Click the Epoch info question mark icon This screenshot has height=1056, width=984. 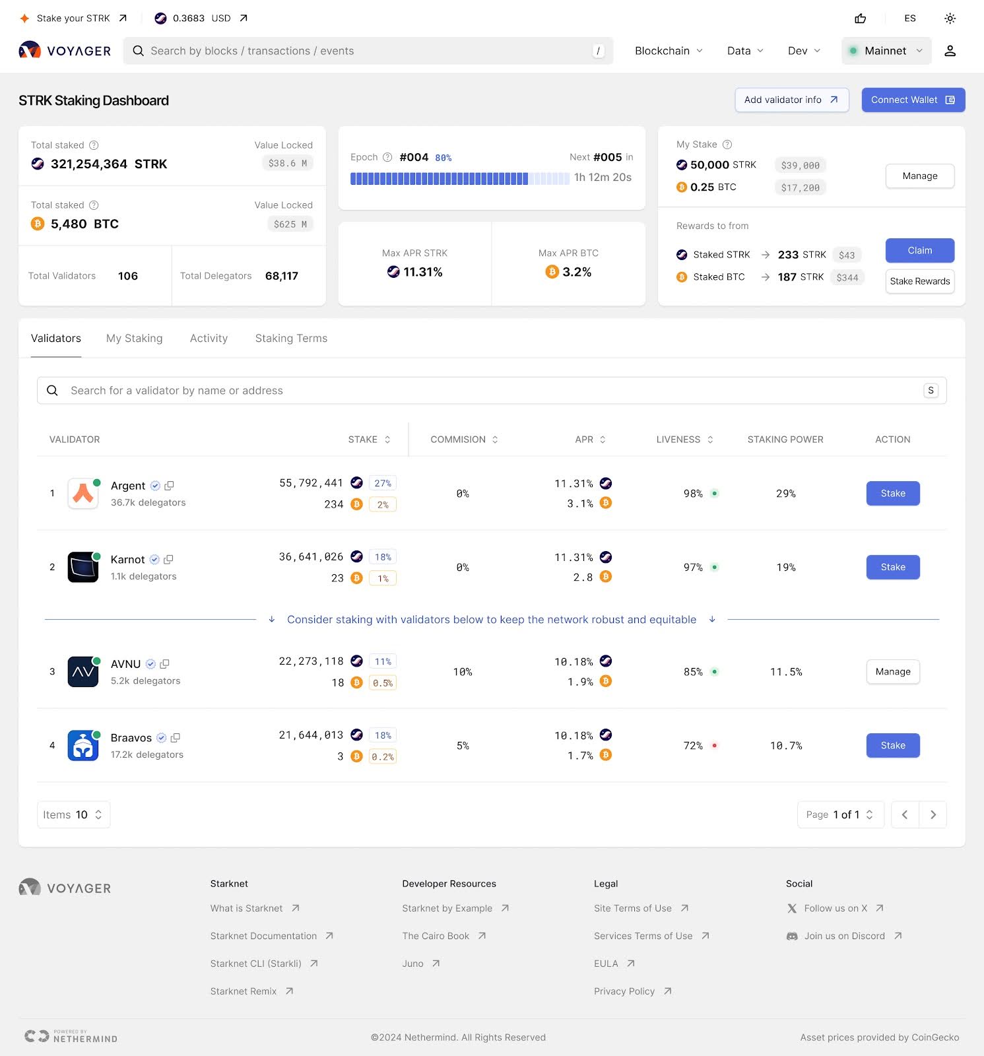tap(387, 157)
